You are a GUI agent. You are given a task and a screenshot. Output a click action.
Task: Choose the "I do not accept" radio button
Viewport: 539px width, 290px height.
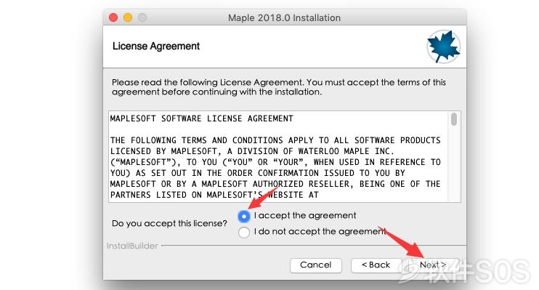(244, 232)
